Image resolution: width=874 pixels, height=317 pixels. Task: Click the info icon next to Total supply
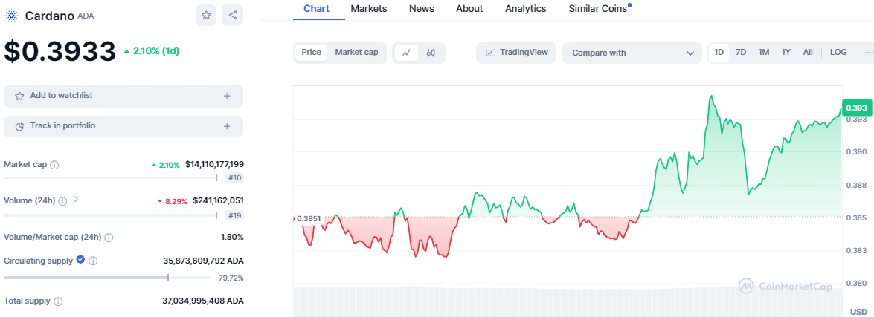click(x=58, y=301)
